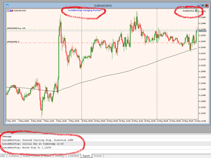
Task: Maximize the EURUSD,M15 chart window
Action: coord(202,6)
